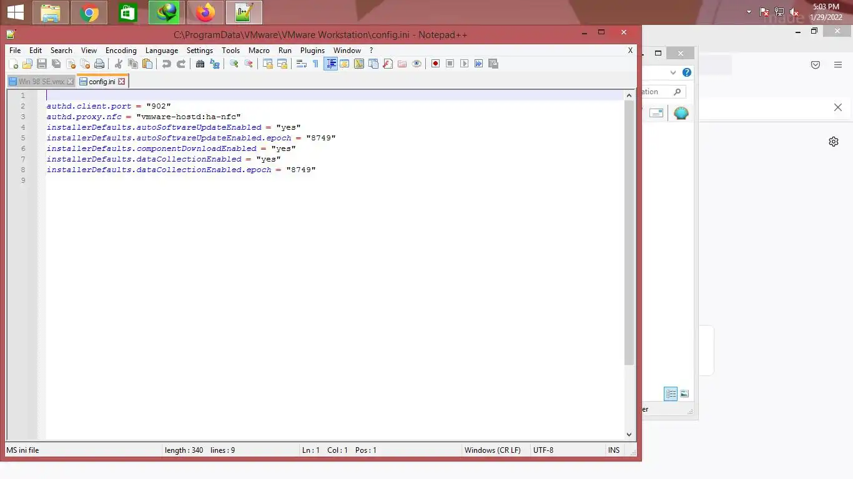Image resolution: width=853 pixels, height=479 pixels.
Task: Start macro recording with the red dot
Action: pyautogui.click(x=435, y=64)
